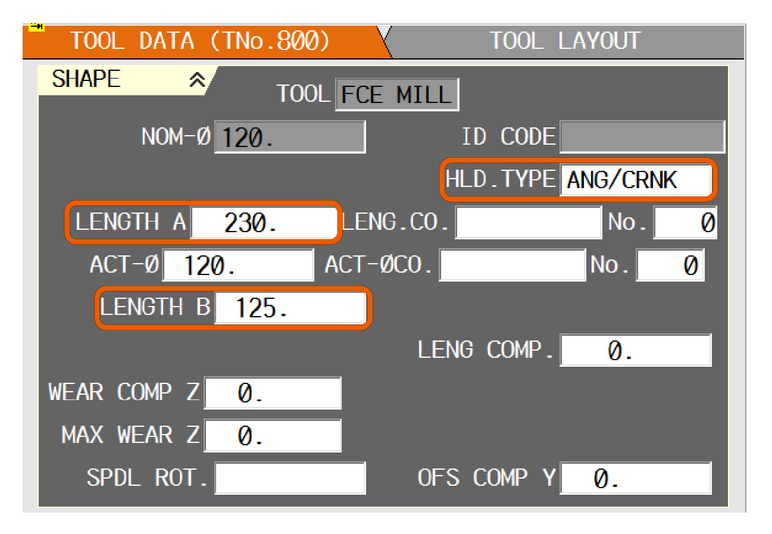Image resolution: width=772 pixels, height=534 pixels.
Task: Click the MAX WEAR Z field
Action: click(273, 436)
